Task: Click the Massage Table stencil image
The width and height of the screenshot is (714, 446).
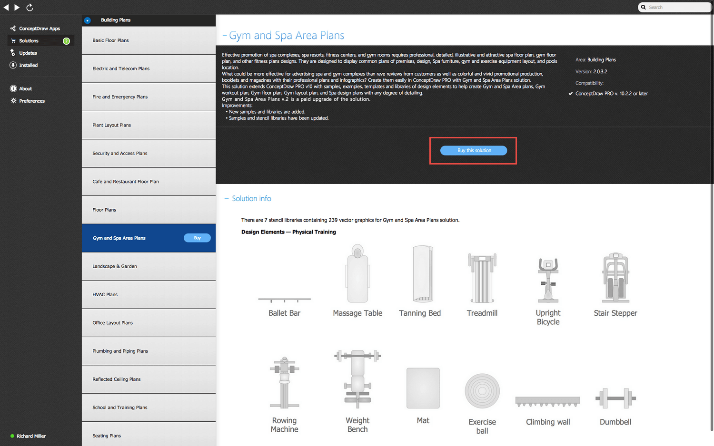Action: (358, 273)
